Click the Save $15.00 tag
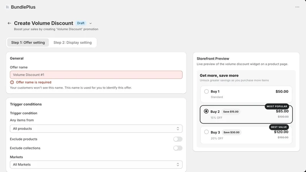The height and width of the screenshot is (172, 306). pos(231,112)
